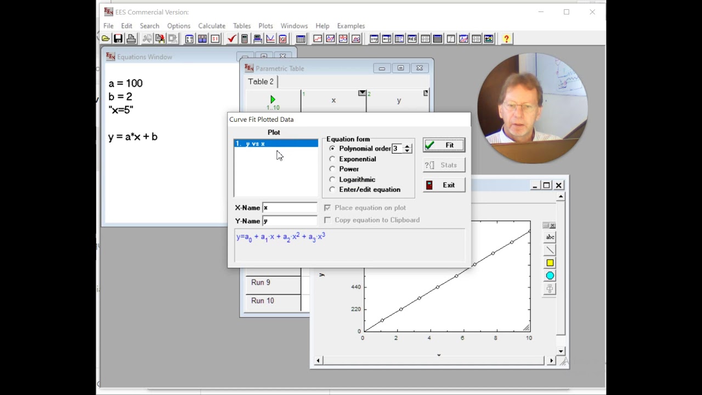Select '1. y vs x' in the Plot list
702x395 pixels.
click(x=276, y=144)
